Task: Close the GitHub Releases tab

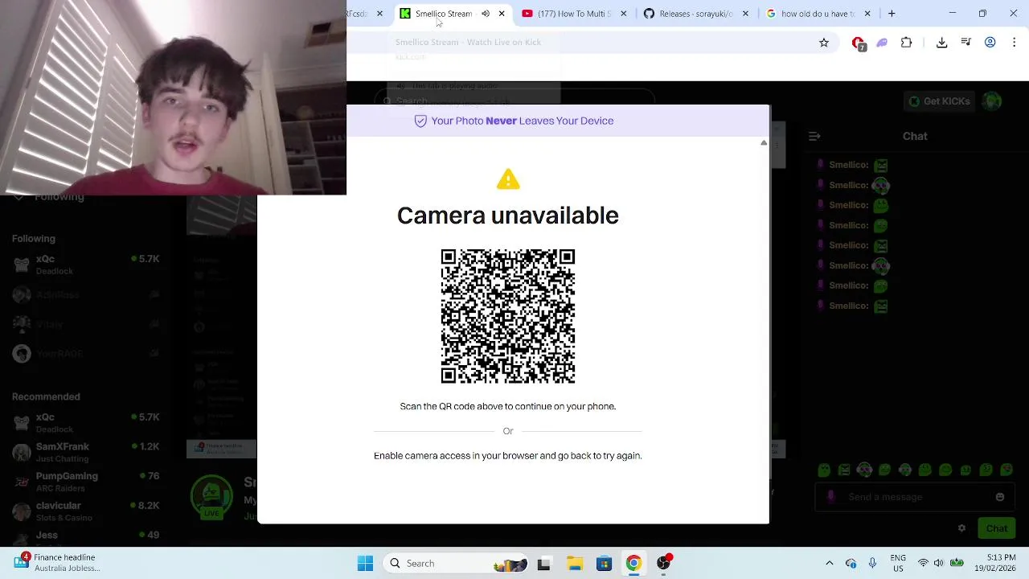Action: point(745,14)
